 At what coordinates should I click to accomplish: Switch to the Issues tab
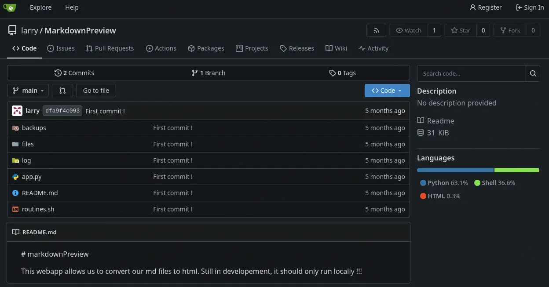click(61, 48)
